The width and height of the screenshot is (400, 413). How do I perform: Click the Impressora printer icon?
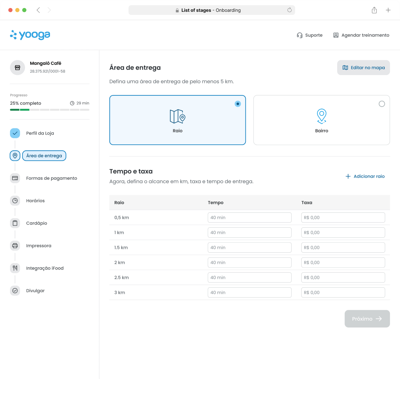click(15, 246)
